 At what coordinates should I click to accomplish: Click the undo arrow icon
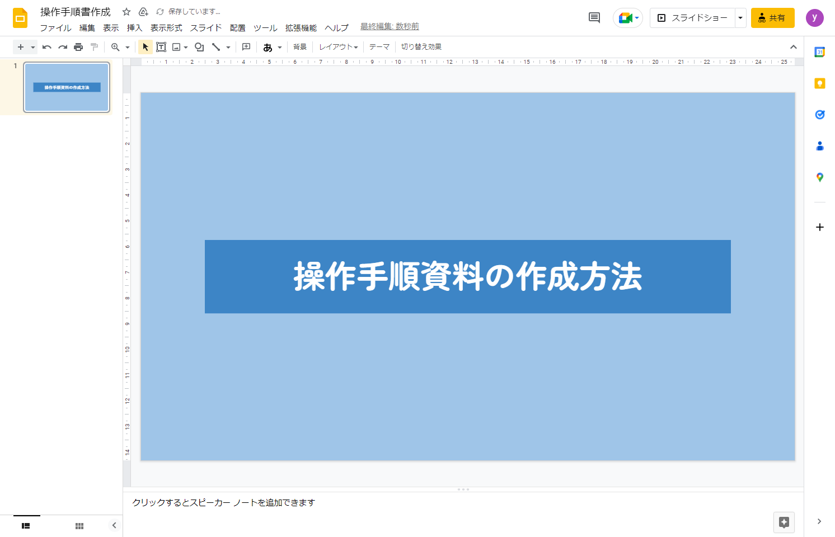[x=47, y=47]
